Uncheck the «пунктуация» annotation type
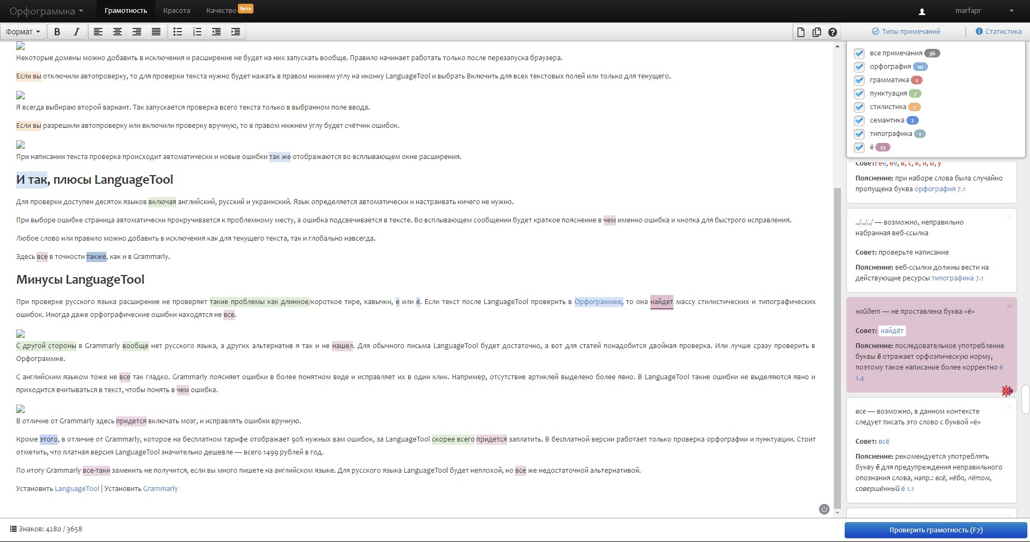 (x=859, y=93)
